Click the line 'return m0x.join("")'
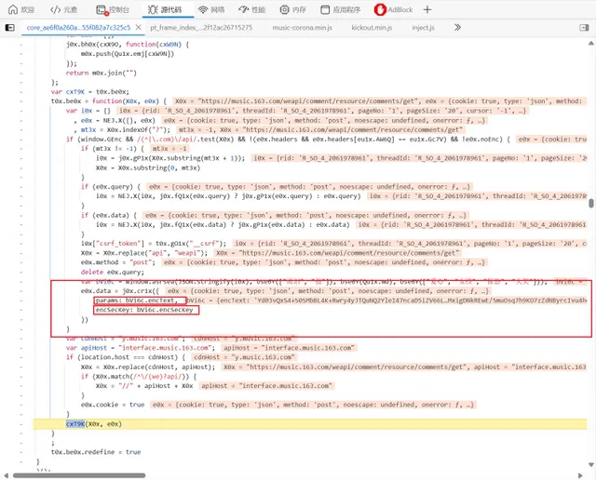596x480 pixels. (102, 73)
